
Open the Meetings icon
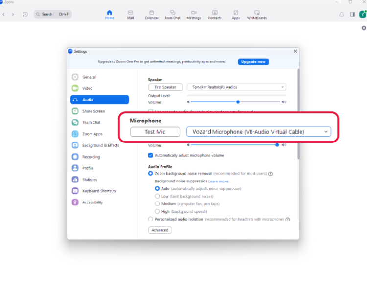[x=194, y=15]
